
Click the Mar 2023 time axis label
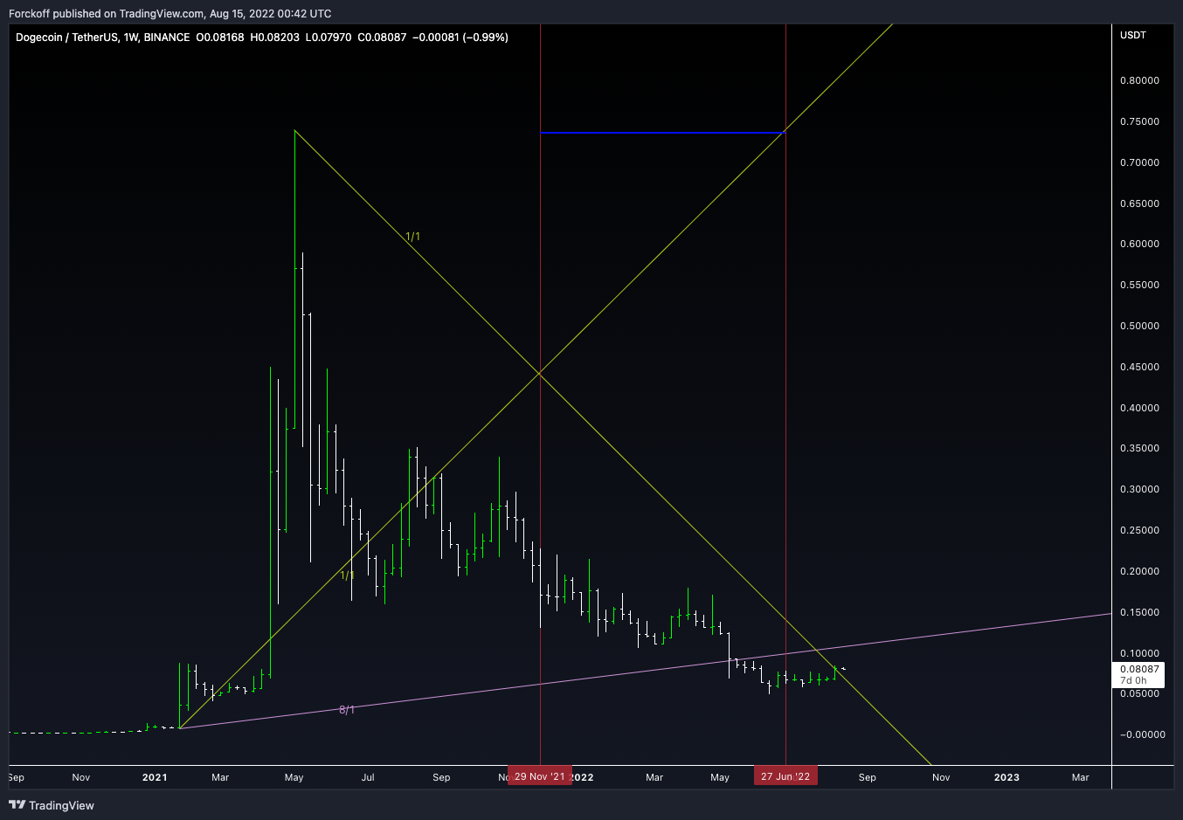pos(1080,777)
